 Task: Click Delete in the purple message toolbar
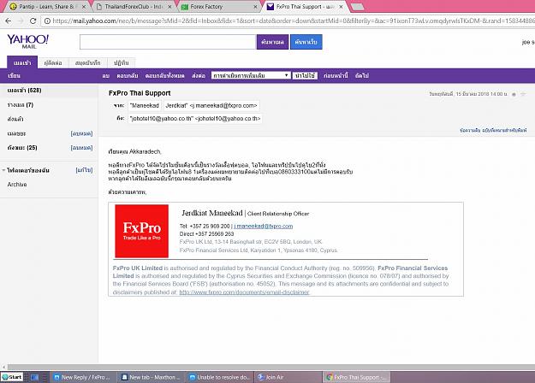[x=106, y=75]
